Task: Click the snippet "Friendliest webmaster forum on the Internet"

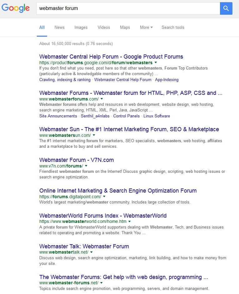Action: [x=132, y=174]
